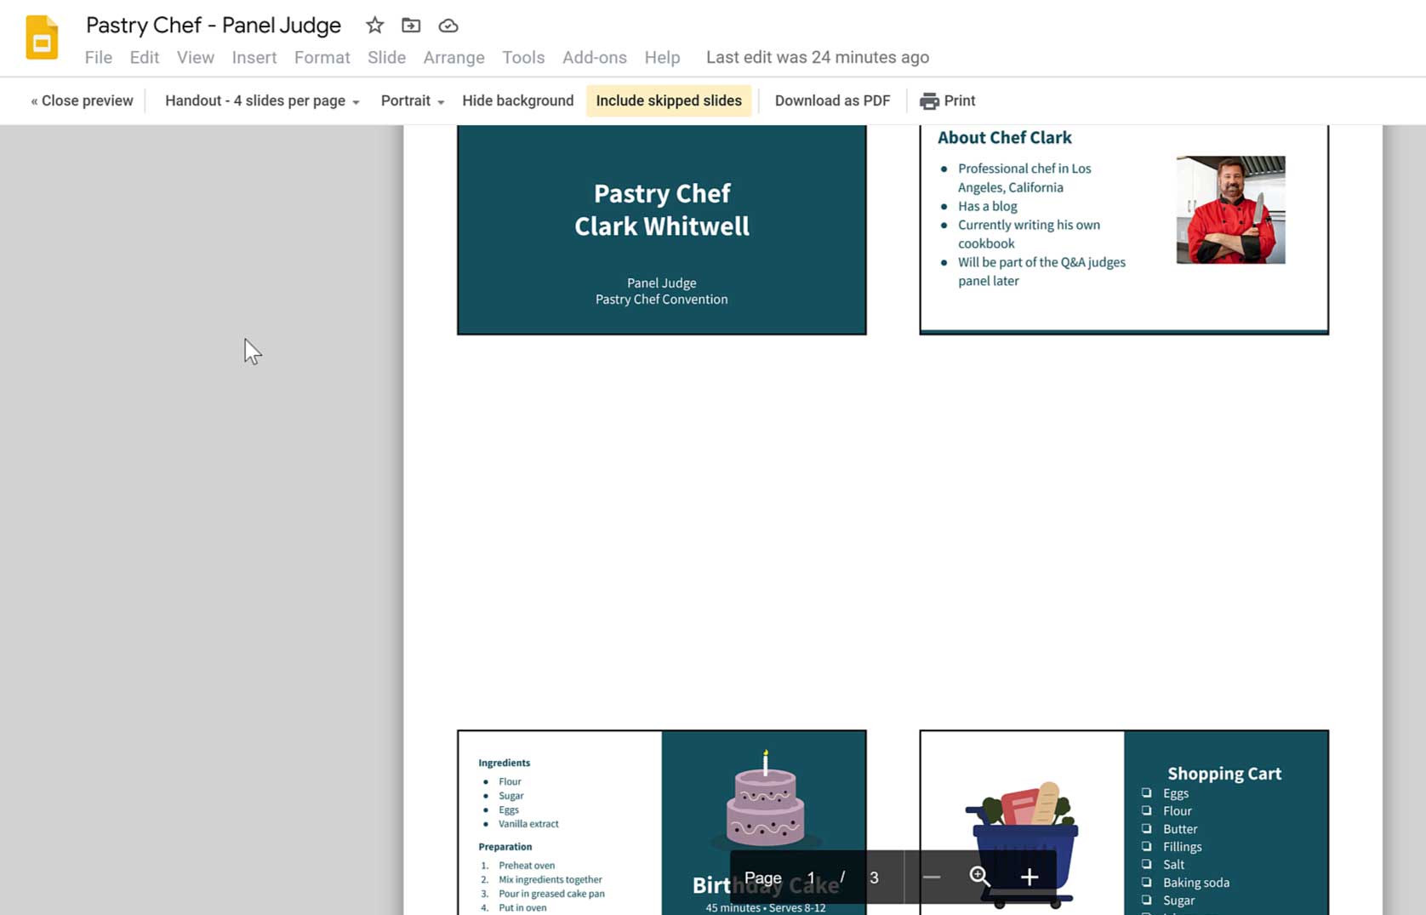Expand the Add-ons menu

coord(594,57)
